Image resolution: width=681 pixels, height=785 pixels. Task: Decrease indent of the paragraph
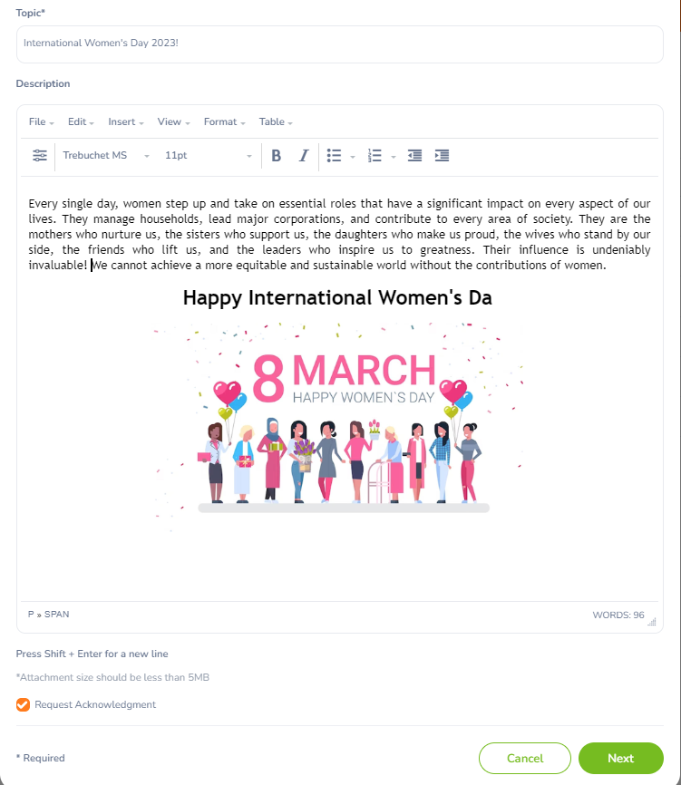coord(414,156)
